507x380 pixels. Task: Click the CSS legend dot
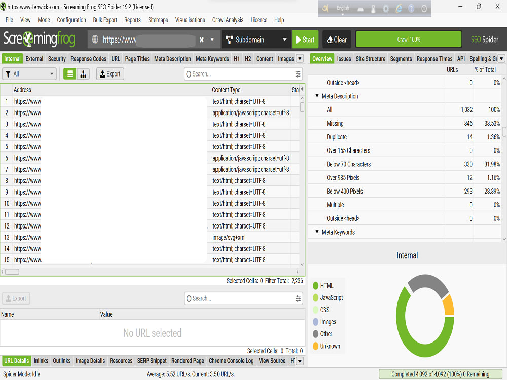point(316,310)
